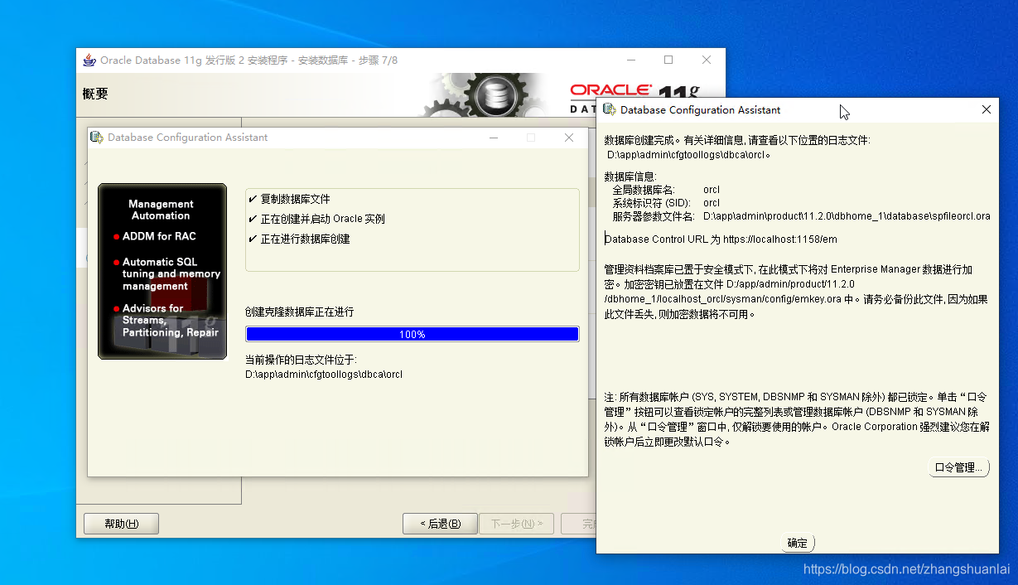1018x585 pixels.
Task: Click the 下一步(N) button in the installer
Action: (517, 524)
